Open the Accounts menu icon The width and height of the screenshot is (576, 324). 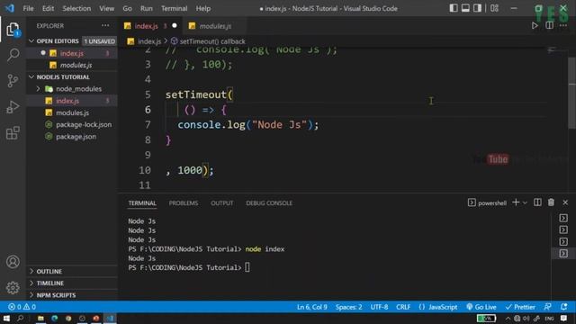(x=13, y=262)
